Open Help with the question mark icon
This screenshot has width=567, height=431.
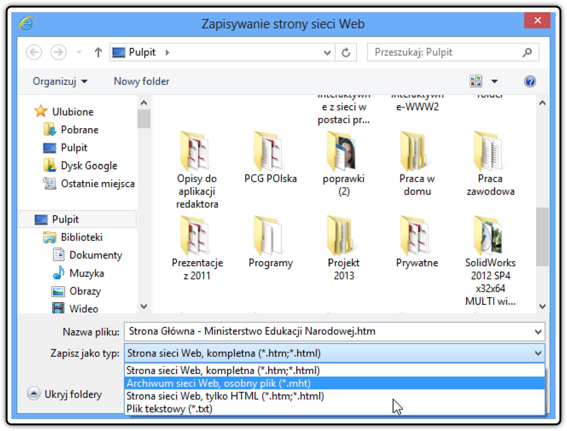pos(530,81)
